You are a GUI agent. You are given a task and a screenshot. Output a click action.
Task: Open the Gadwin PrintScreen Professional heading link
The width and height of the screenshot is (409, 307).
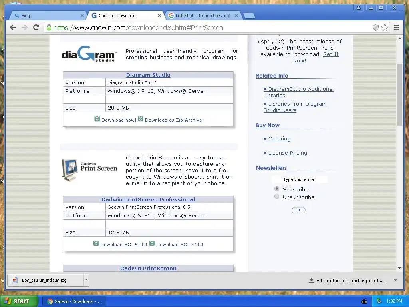(x=148, y=200)
